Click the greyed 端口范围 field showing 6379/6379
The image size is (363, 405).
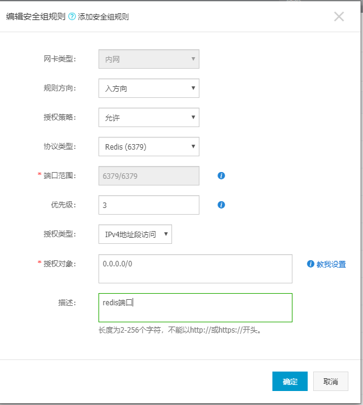click(149, 176)
